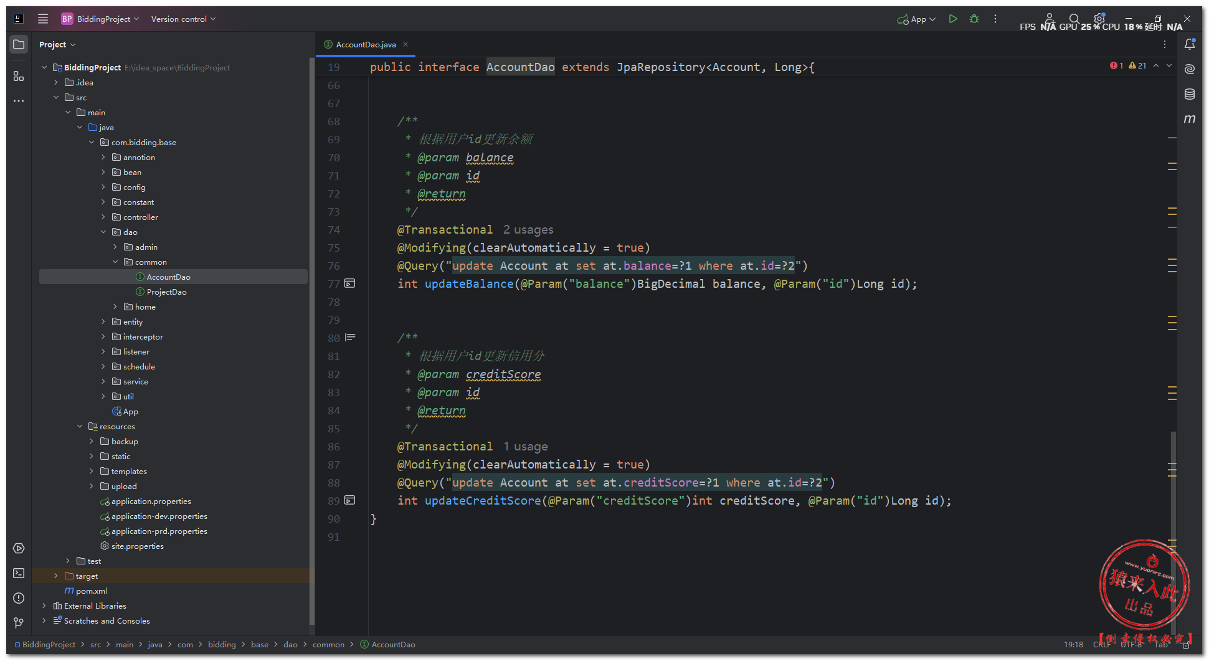Collapse the dao package folder
This screenshot has height=661, width=1209.
coord(103,232)
